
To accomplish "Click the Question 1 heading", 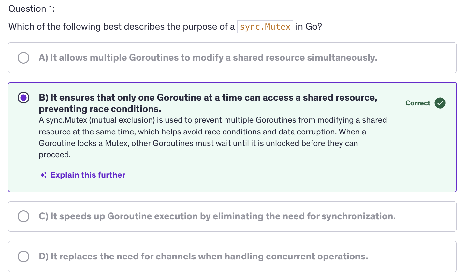I will [31, 9].
